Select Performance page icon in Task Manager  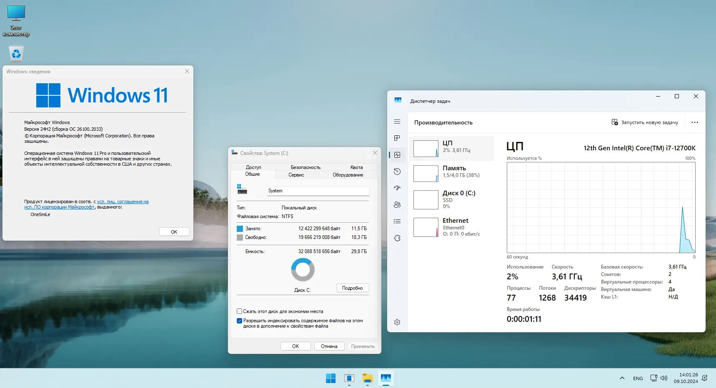click(x=397, y=155)
